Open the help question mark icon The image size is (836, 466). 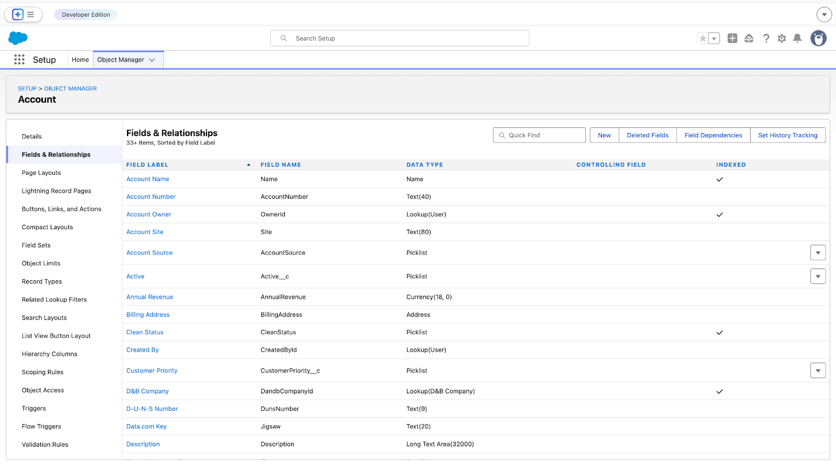(x=766, y=38)
